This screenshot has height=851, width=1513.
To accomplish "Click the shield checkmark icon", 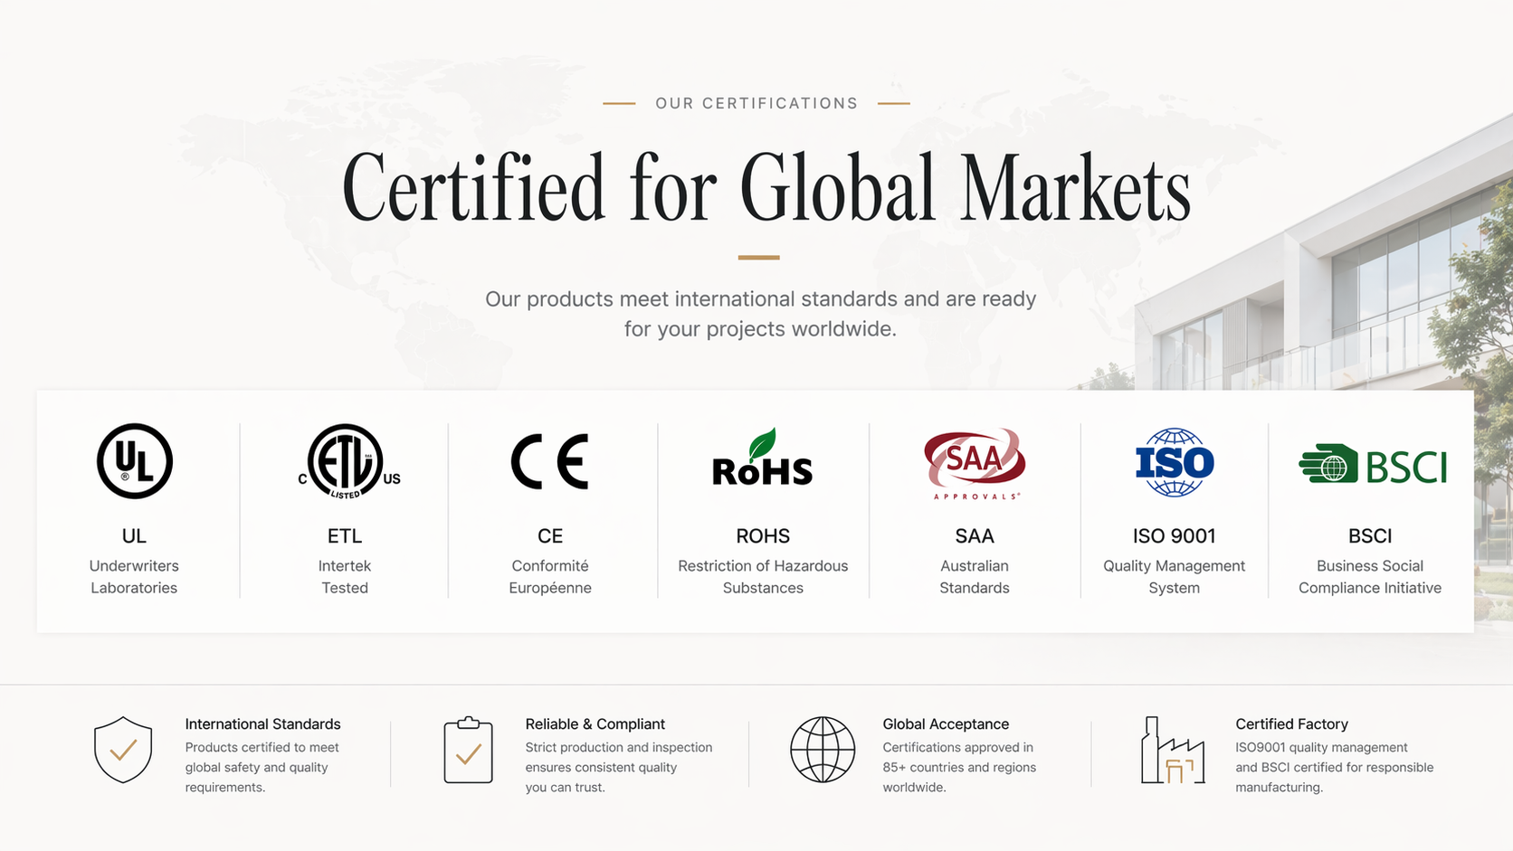I will pyautogui.click(x=123, y=750).
